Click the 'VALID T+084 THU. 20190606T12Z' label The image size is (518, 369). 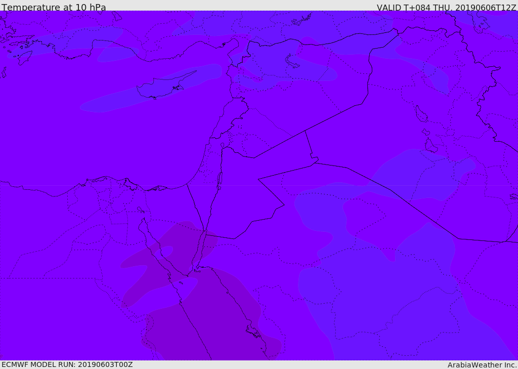tap(446, 8)
